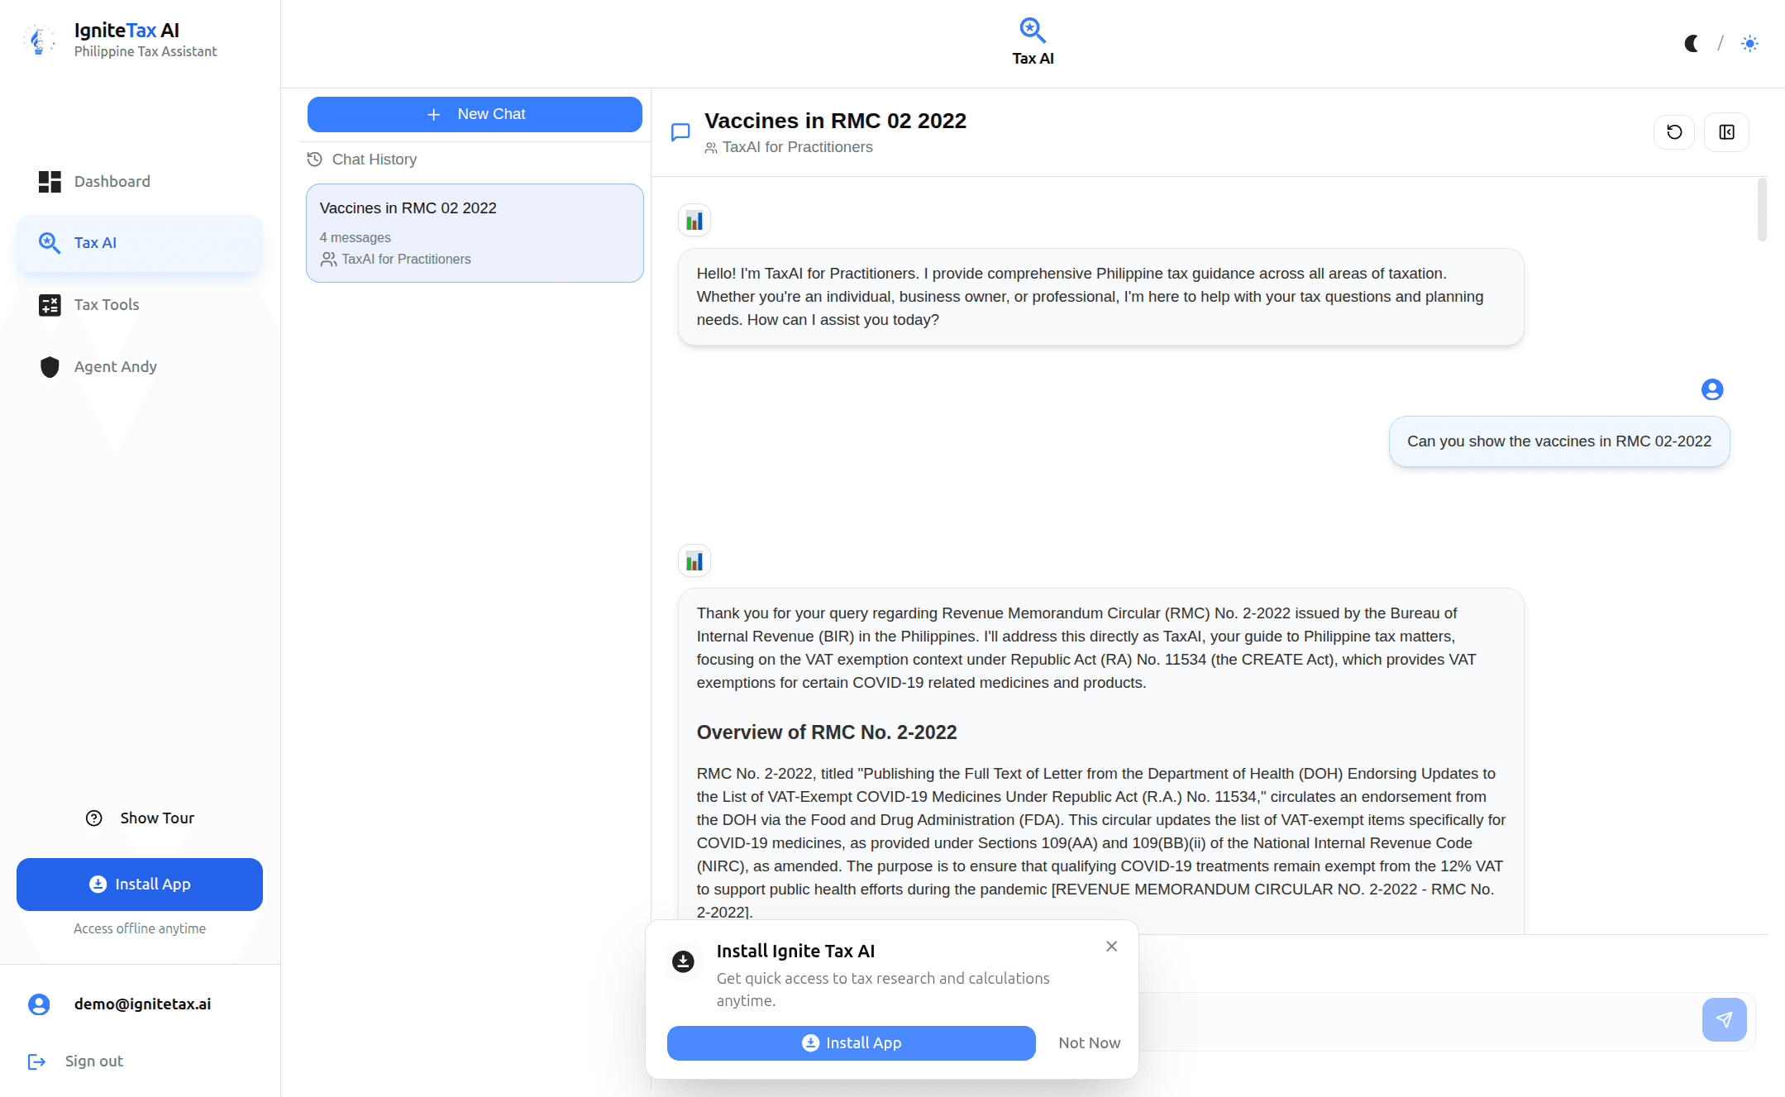Click Install App in the sidebar

click(x=139, y=884)
